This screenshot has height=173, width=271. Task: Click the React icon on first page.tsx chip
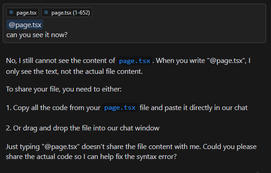11,12
